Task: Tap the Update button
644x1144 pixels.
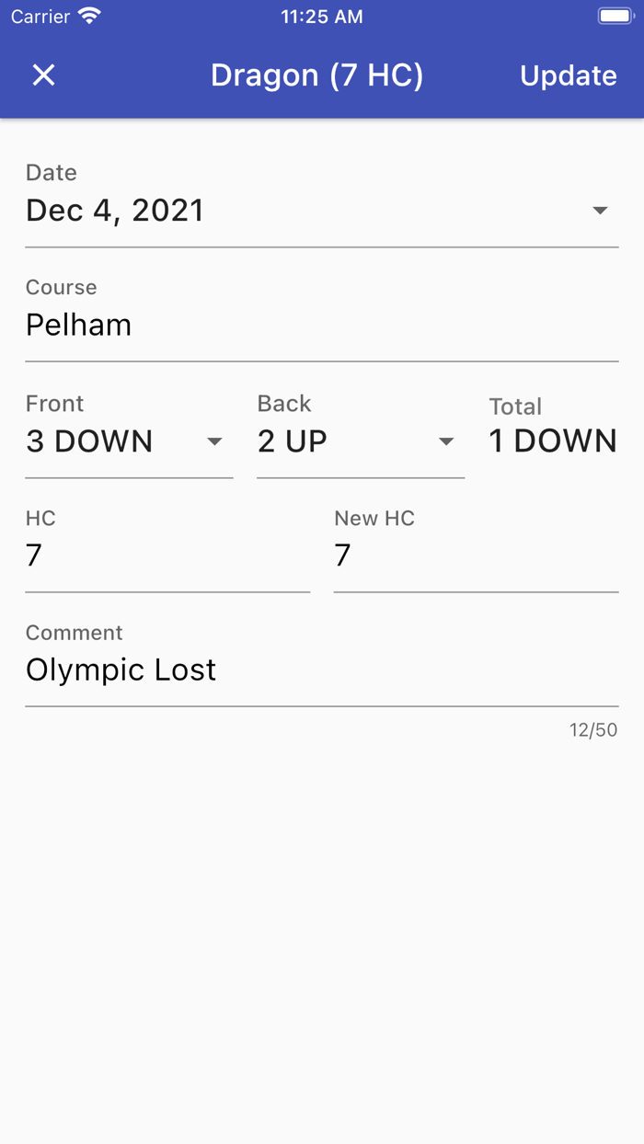Action: point(568,75)
